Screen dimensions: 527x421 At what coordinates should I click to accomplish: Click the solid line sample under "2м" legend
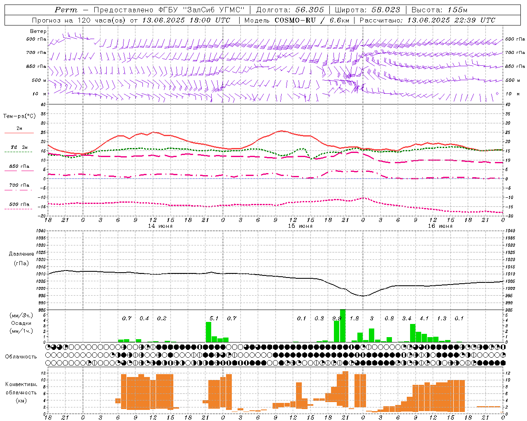[x=19, y=133]
